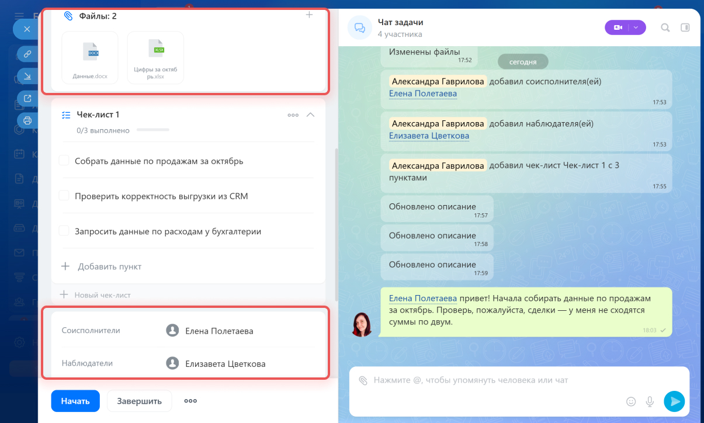Click the open in new window icon

(27, 98)
